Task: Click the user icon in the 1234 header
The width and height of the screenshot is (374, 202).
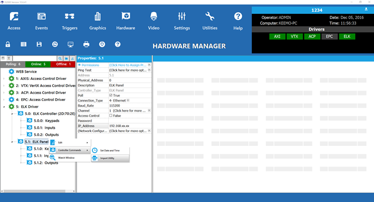Action: pos(366,9)
